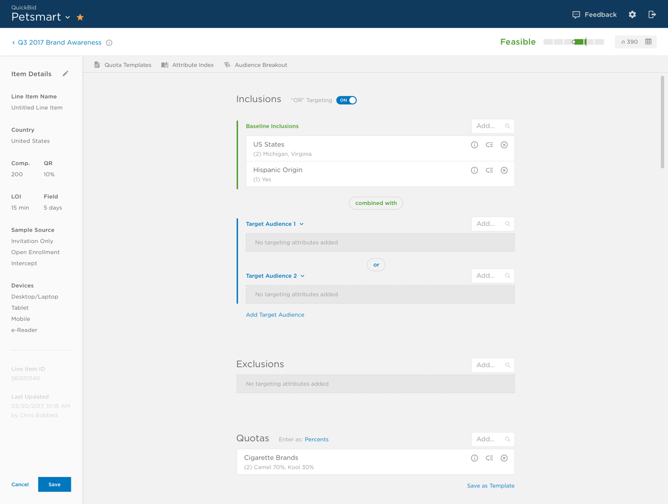Open settings gear in the top bar
The width and height of the screenshot is (668, 504).
(632, 14)
